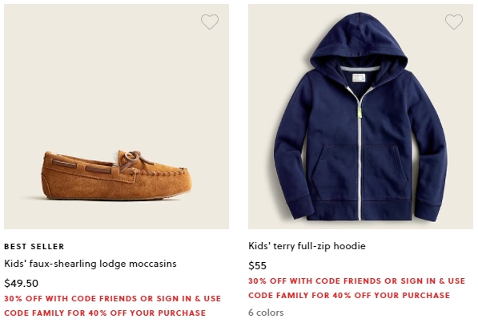Favorite the moccasins with the heart icon
The width and height of the screenshot is (478, 323).
pos(210,22)
